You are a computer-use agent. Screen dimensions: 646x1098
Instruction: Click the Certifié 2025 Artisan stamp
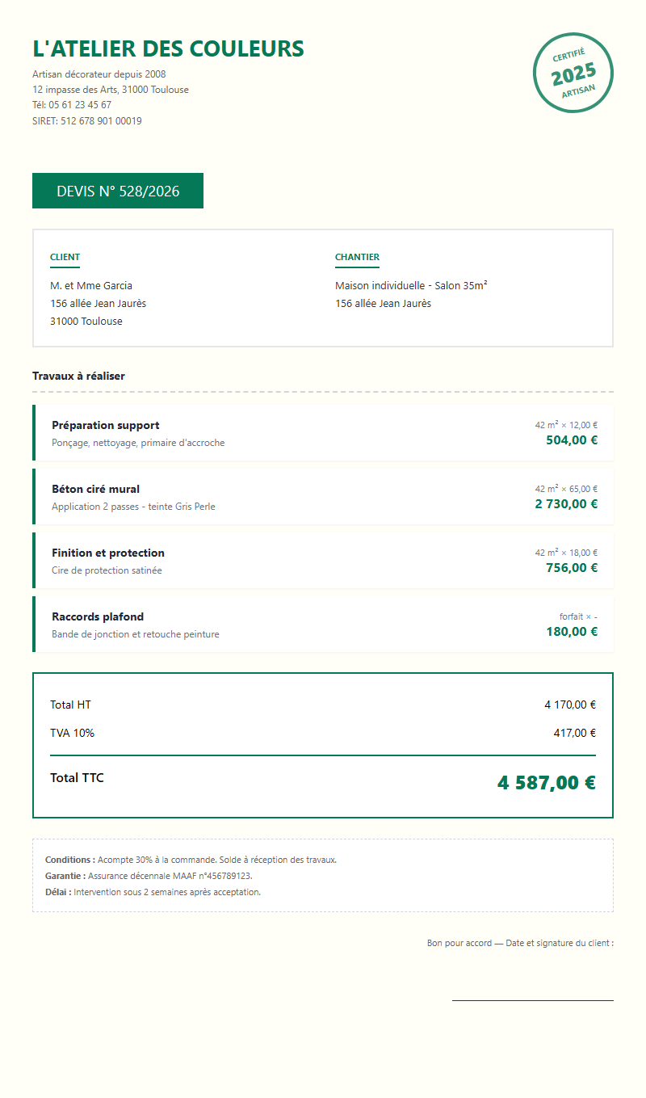coord(573,73)
